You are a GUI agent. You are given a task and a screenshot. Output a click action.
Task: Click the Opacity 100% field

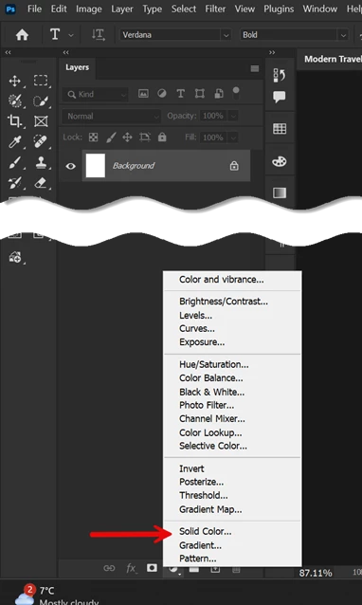tap(213, 116)
